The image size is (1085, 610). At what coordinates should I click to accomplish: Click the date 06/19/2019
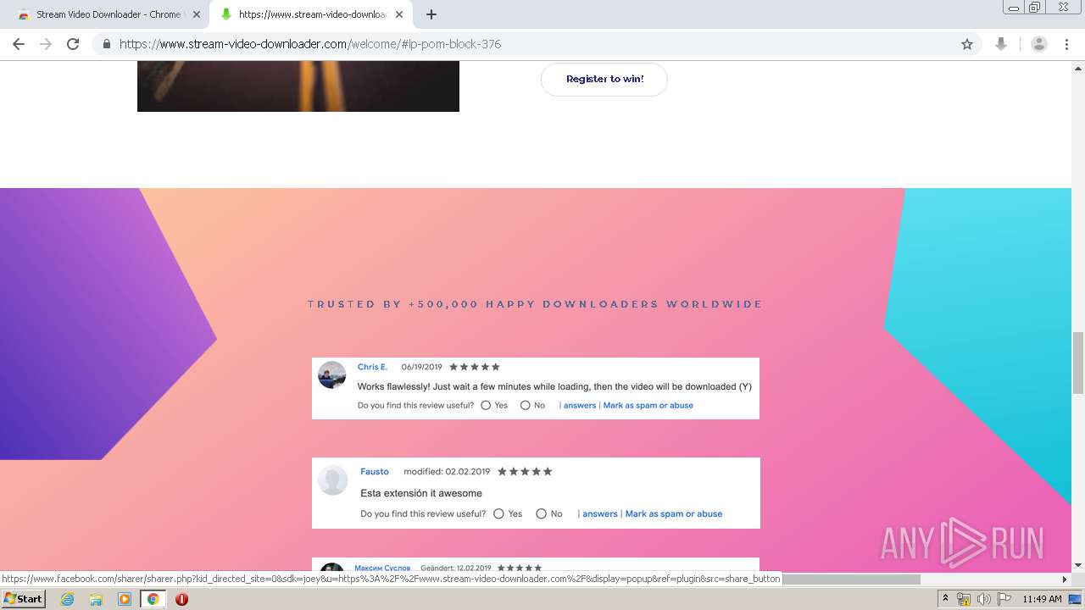point(422,367)
